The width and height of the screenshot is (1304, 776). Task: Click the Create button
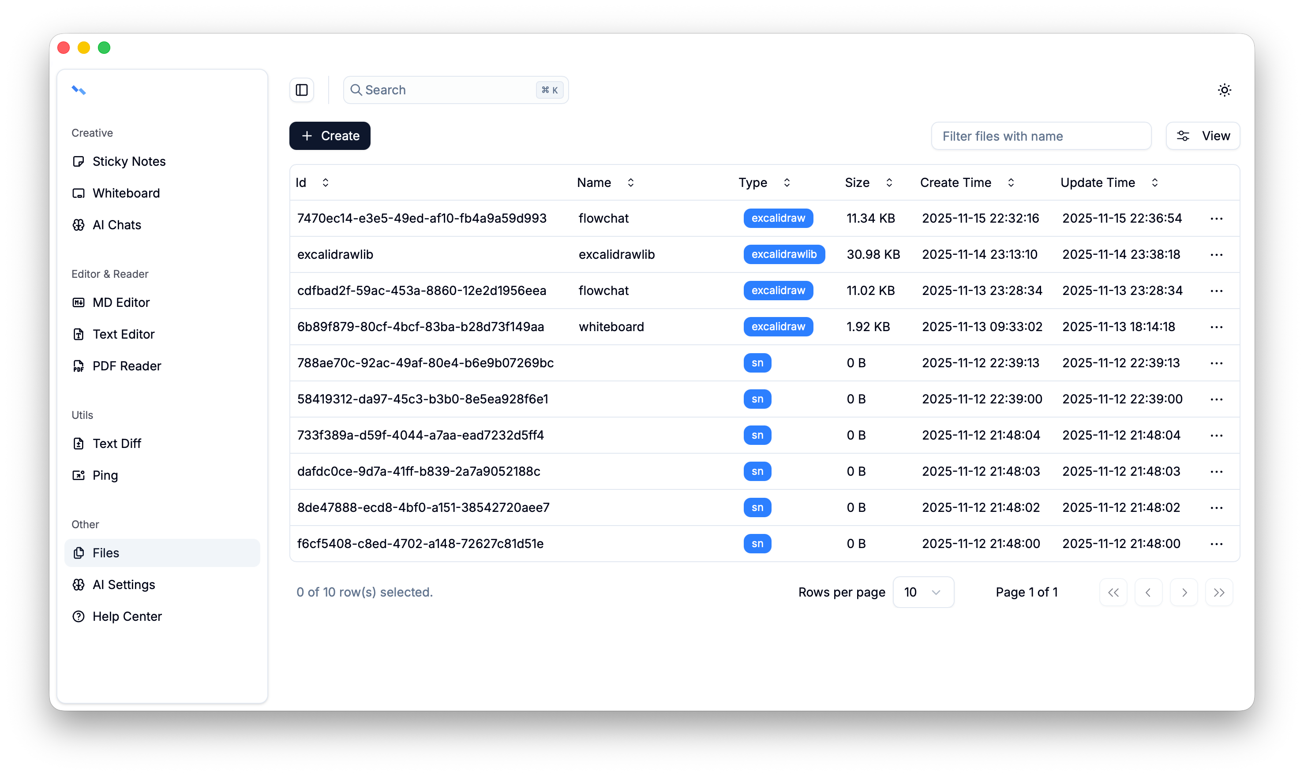330,136
